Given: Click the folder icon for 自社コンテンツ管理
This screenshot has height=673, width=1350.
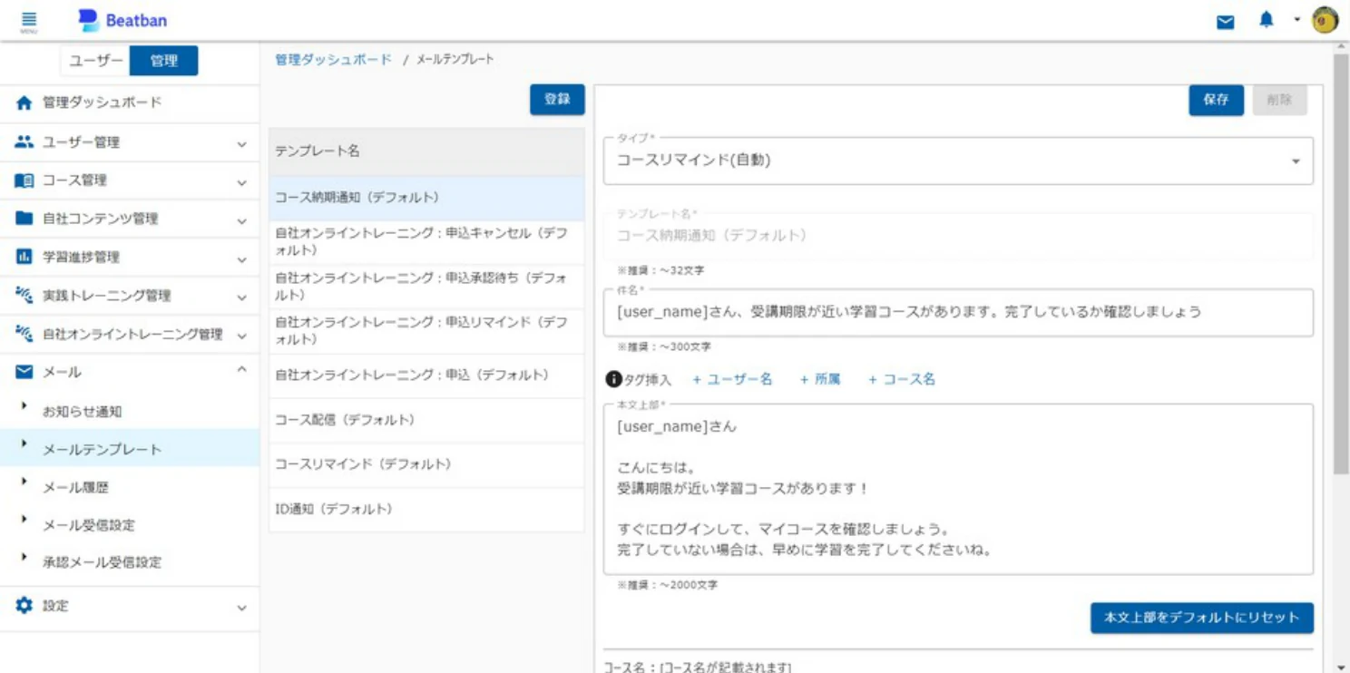Looking at the screenshot, I should click(x=24, y=219).
